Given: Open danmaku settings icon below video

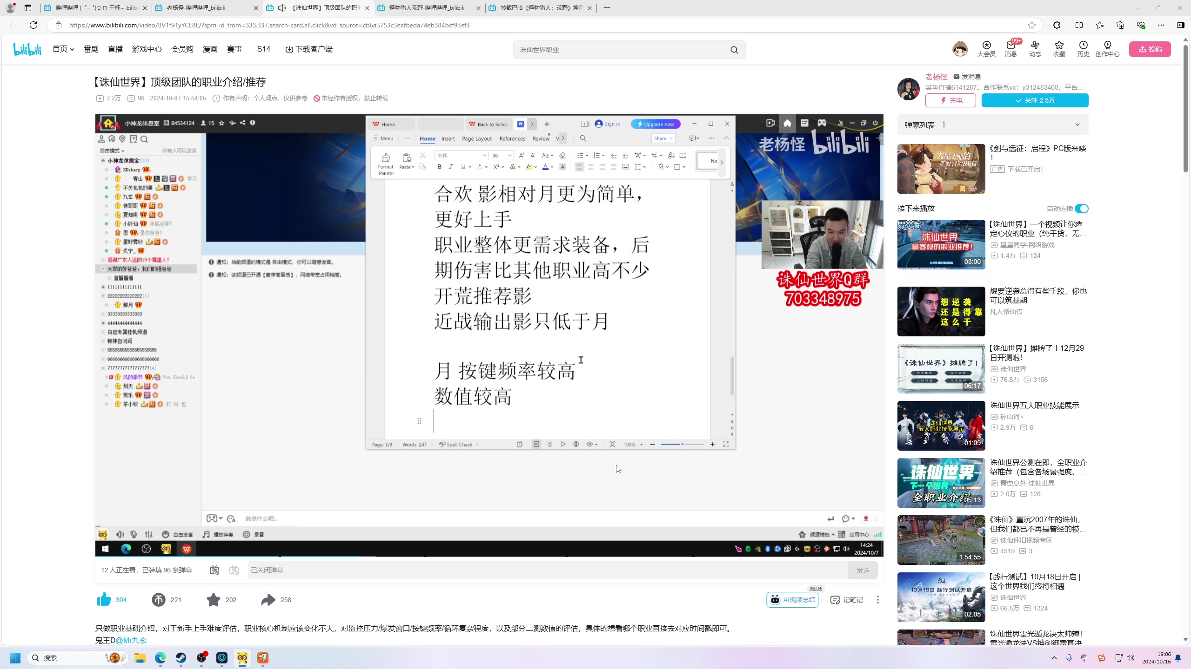Looking at the screenshot, I should (x=234, y=570).
